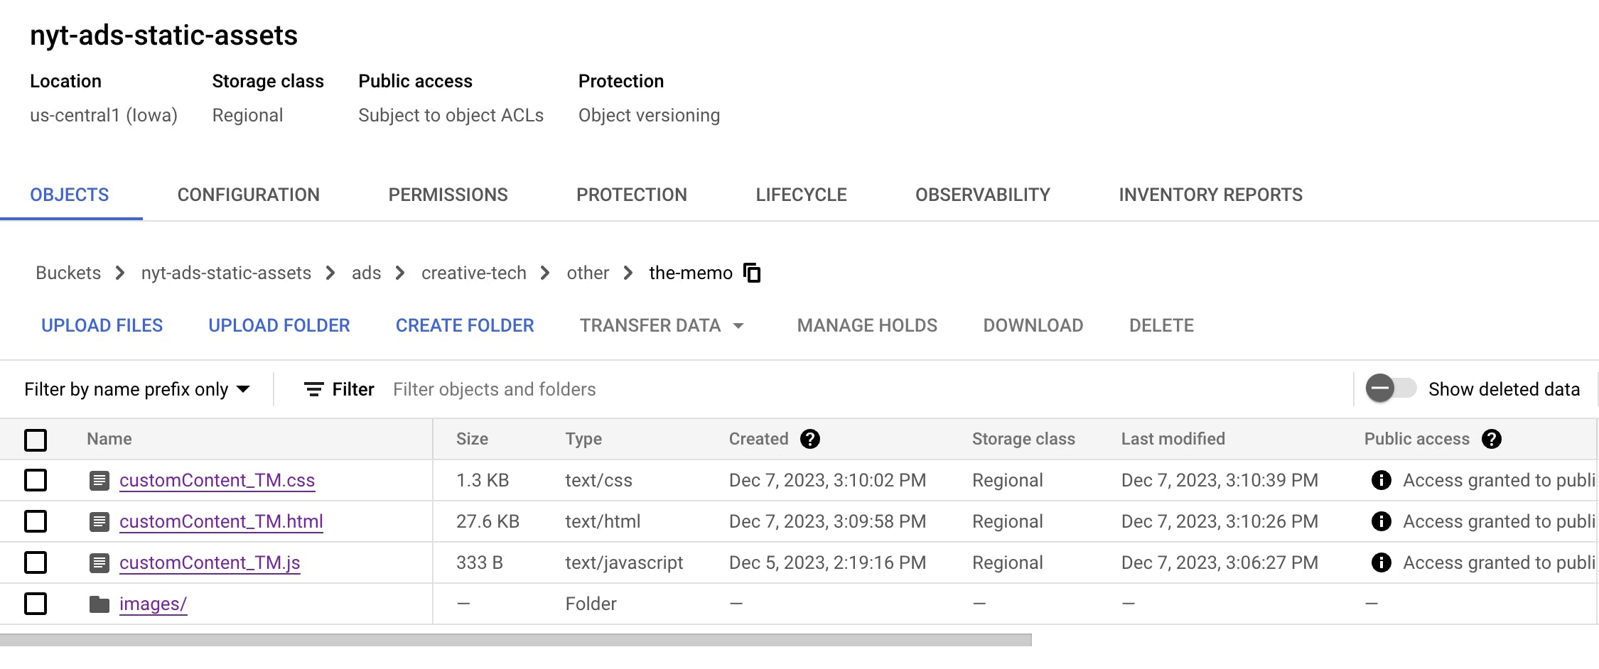The width and height of the screenshot is (1599, 669).
Task: Open customContent_TM.html file link
Action: (x=221, y=522)
